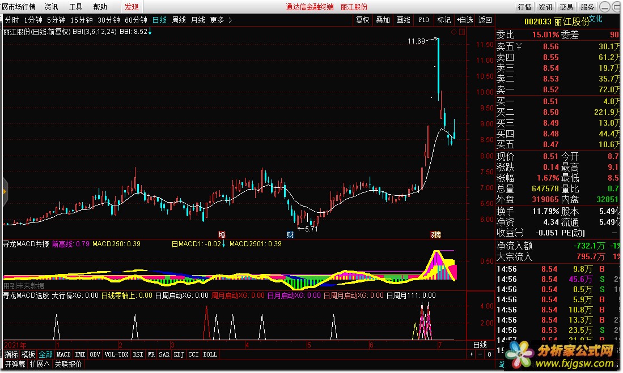Select the 1分钟 period
This screenshot has height=373, width=623.
coord(33,20)
